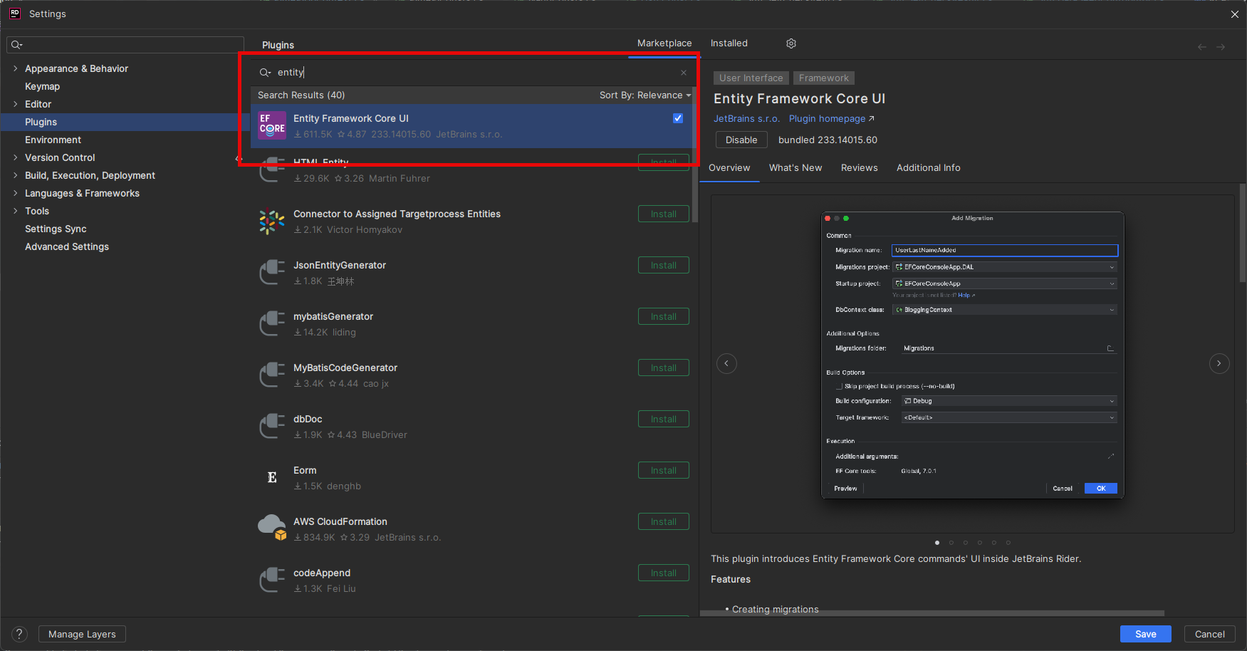Click the Cancel button
The image size is (1247, 651).
pos(1210,634)
